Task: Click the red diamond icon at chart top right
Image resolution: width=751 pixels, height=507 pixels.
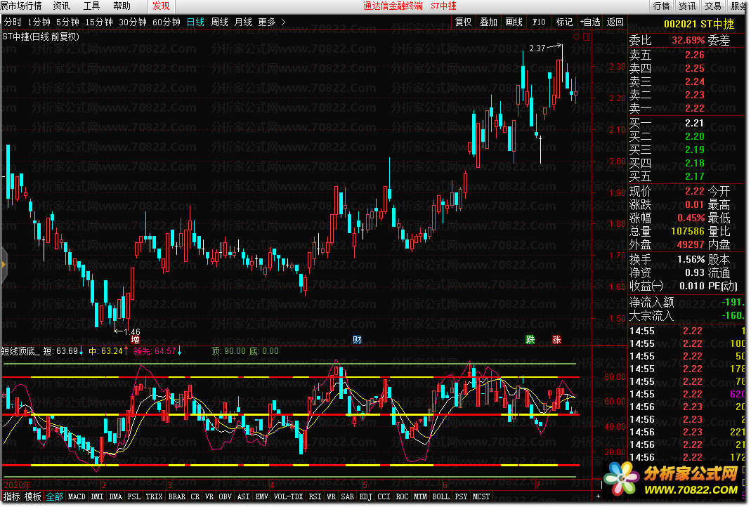Action: pyautogui.click(x=577, y=37)
